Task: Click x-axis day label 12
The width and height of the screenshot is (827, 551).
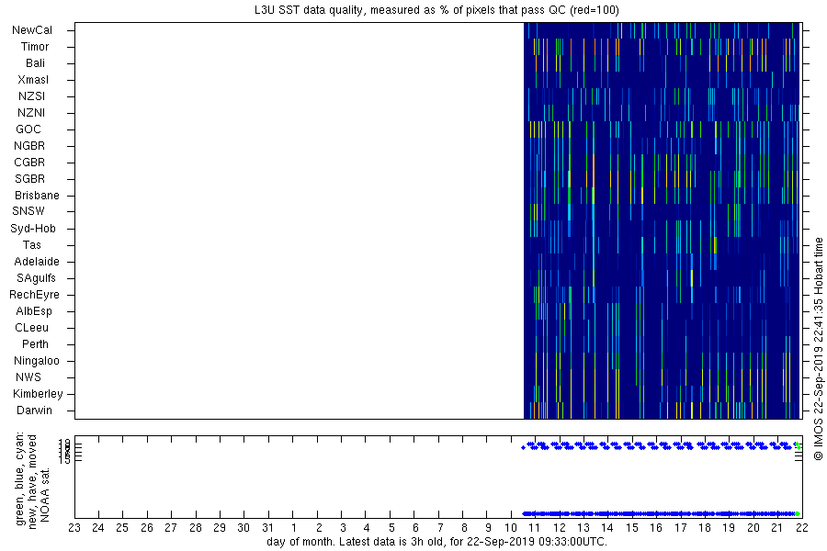Action: point(560,528)
